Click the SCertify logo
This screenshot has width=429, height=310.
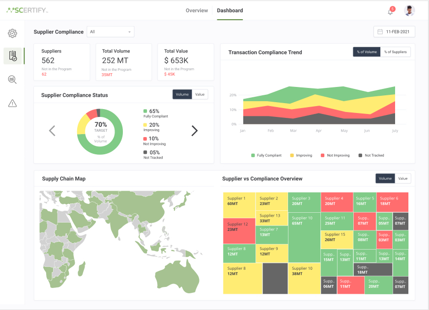click(x=27, y=10)
